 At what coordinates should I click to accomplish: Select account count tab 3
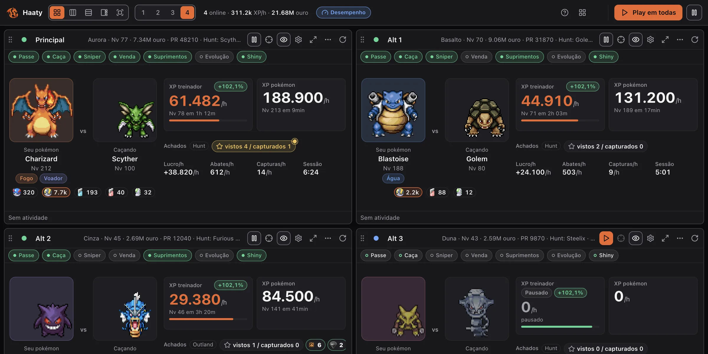[x=173, y=12]
